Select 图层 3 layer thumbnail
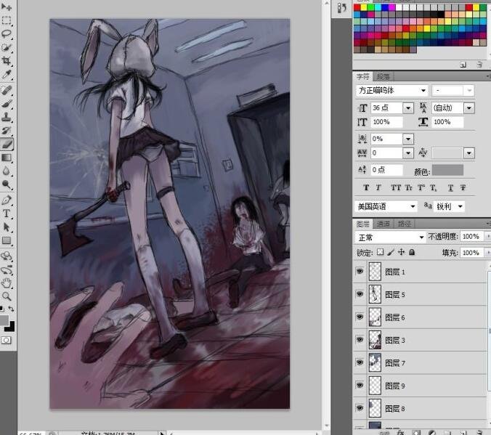This screenshot has width=491, height=435. [x=375, y=340]
